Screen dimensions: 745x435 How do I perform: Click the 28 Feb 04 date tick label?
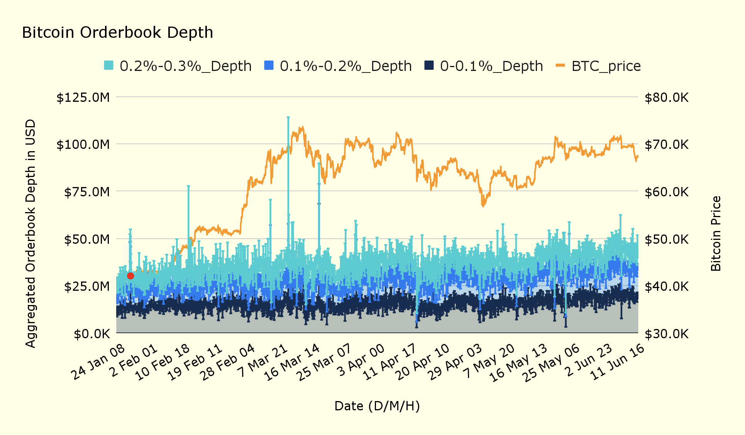[x=227, y=362]
